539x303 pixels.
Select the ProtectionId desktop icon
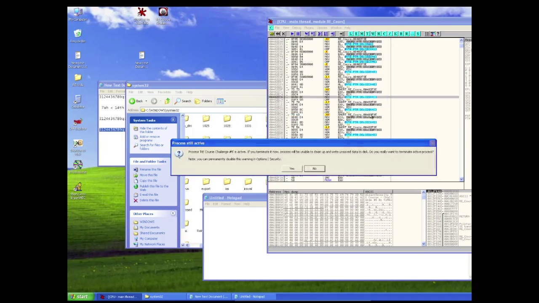77,167
